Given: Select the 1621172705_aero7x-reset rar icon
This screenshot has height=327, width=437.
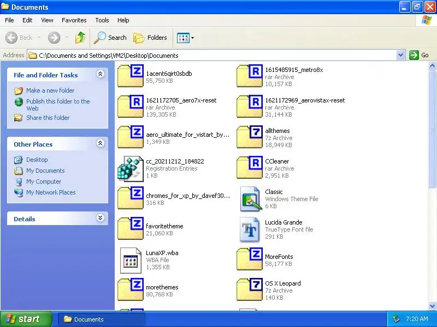Looking at the screenshot, I should pos(131,106).
